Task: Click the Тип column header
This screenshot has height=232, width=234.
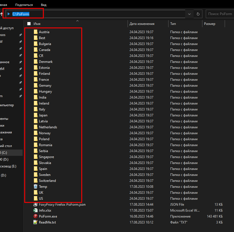Action: (173, 24)
